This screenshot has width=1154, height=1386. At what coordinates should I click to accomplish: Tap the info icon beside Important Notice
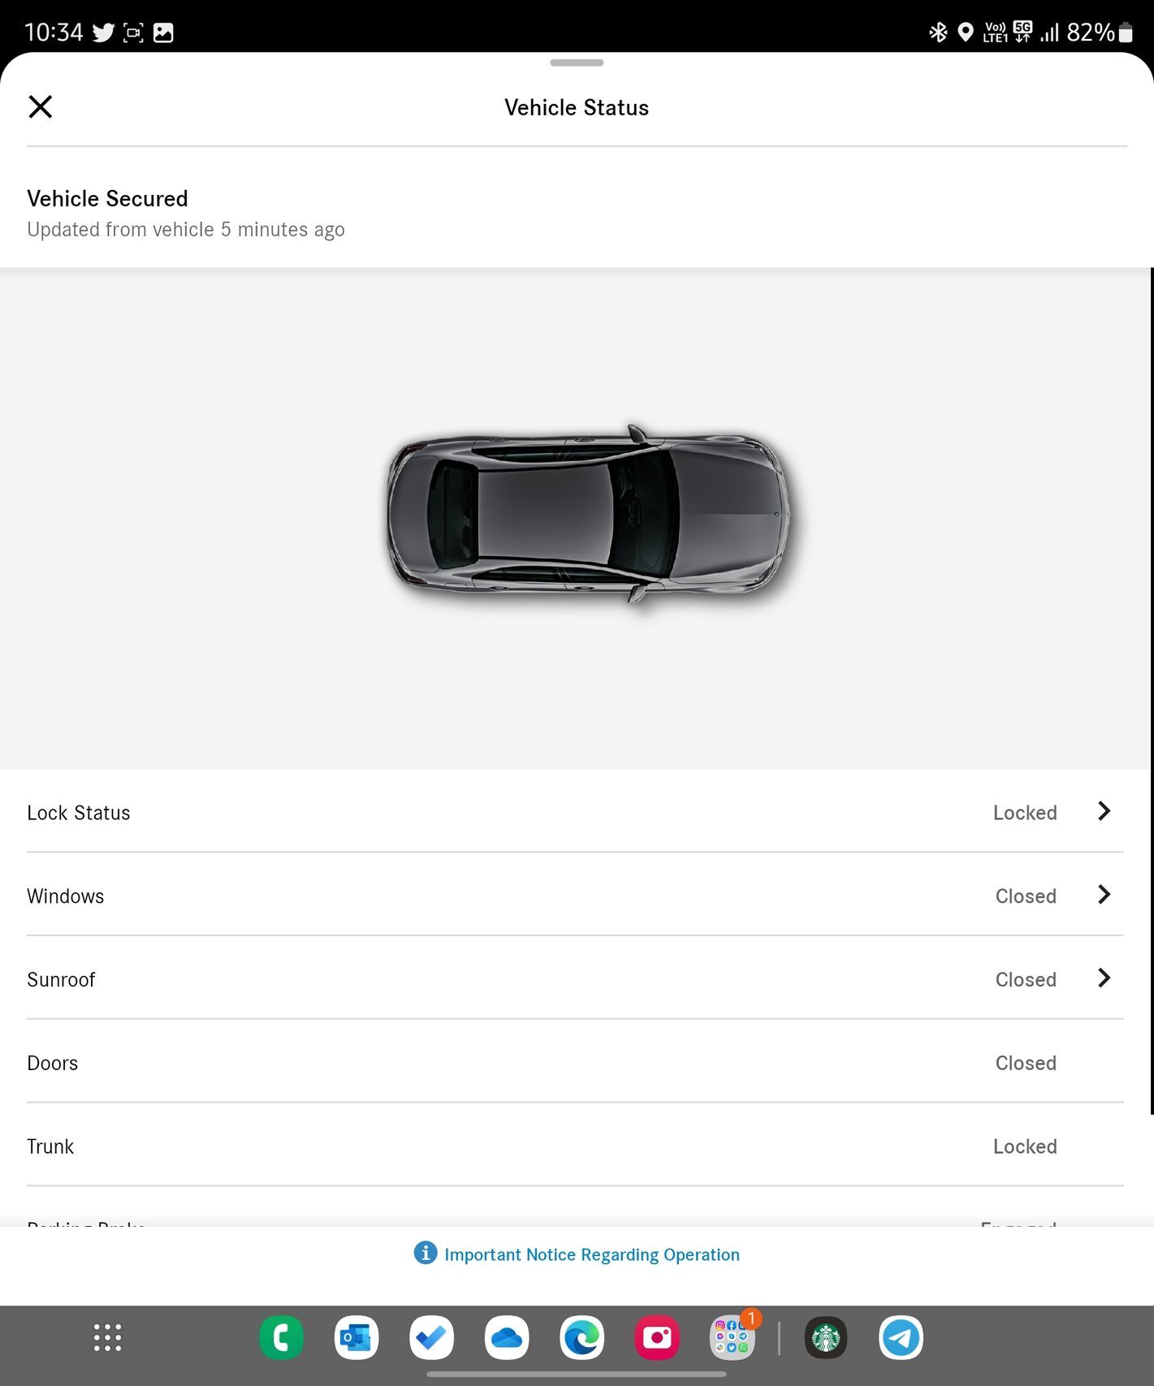click(425, 1253)
